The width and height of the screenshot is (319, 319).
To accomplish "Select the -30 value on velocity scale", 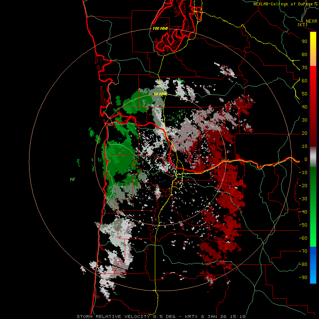I will click(303, 199).
